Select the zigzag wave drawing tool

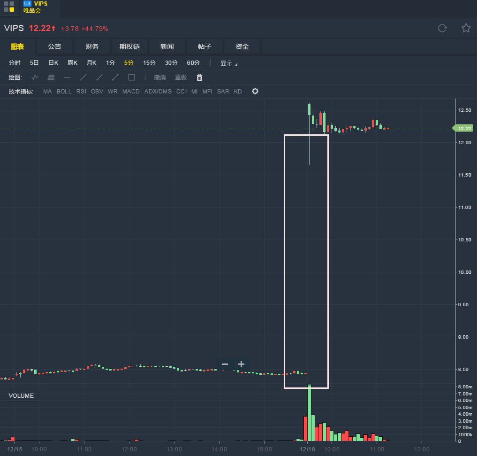coord(35,77)
